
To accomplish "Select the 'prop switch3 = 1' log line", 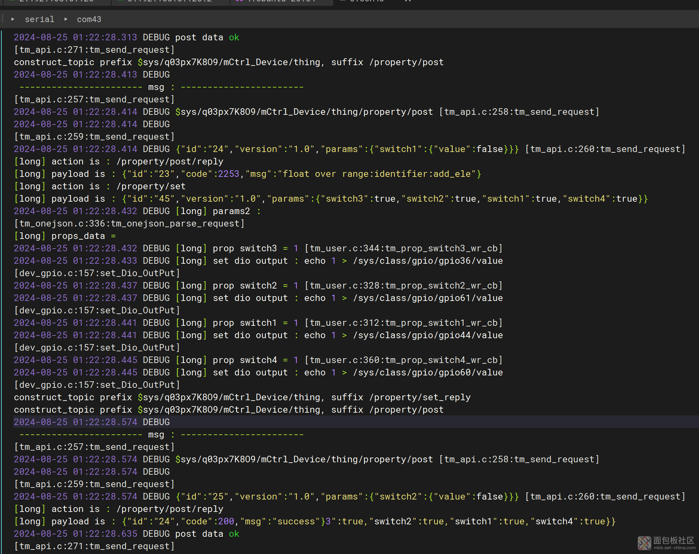I will pos(258,248).
